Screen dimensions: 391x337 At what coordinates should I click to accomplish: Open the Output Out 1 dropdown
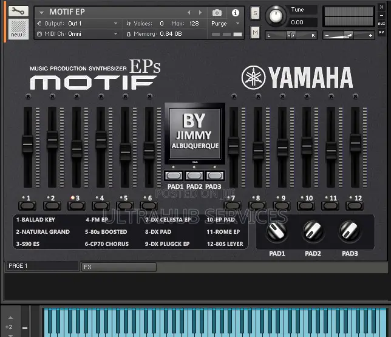[x=78, y=24]
